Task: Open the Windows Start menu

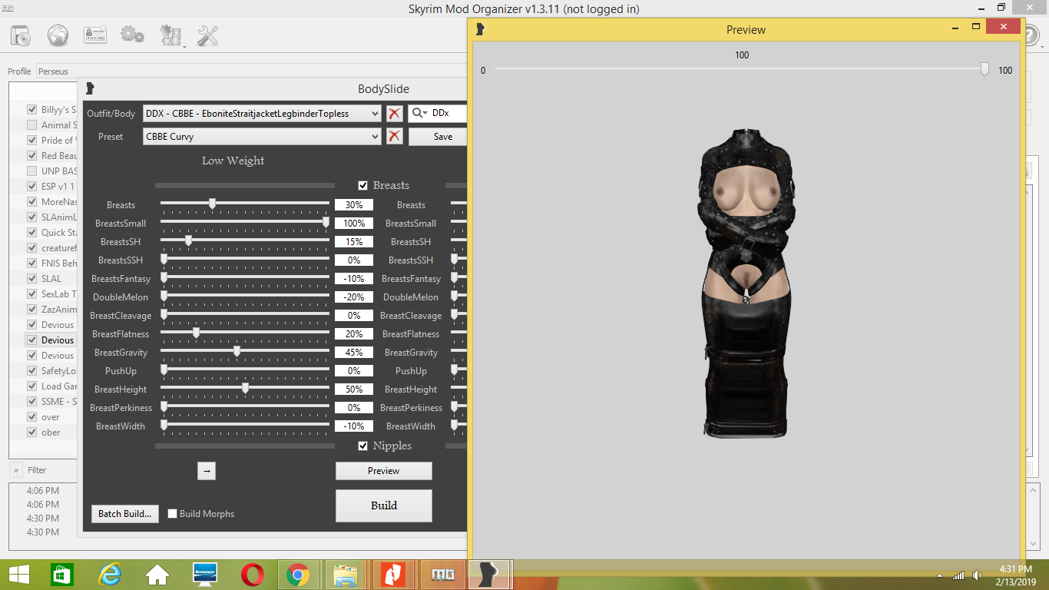Action: 18,575
